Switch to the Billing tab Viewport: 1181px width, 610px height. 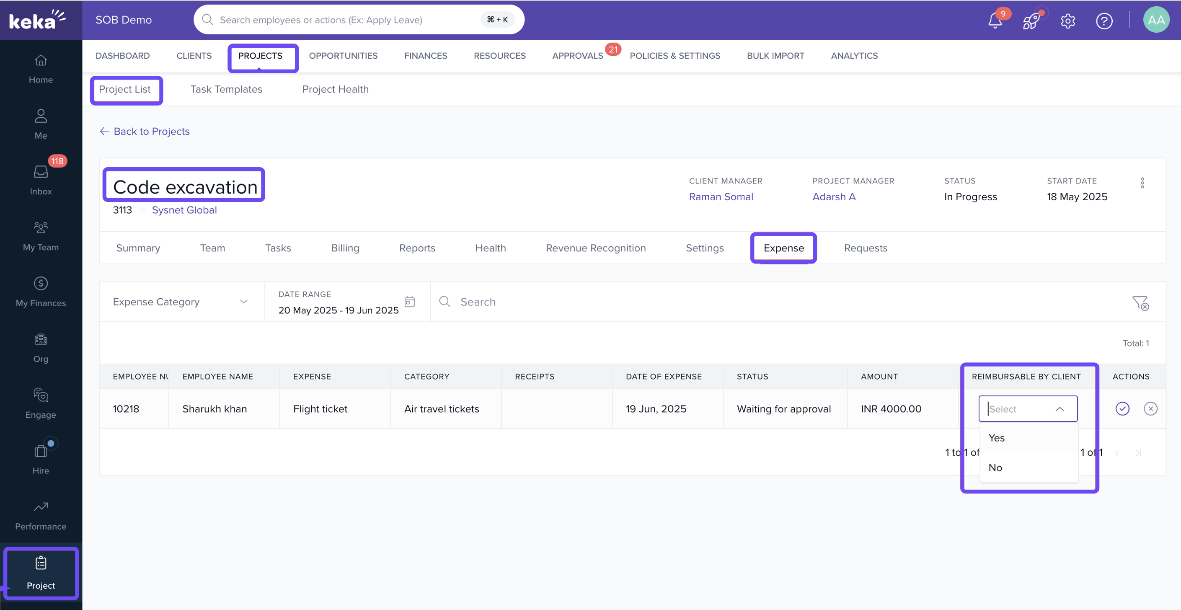pyautogui.click(x=345, y=248)
